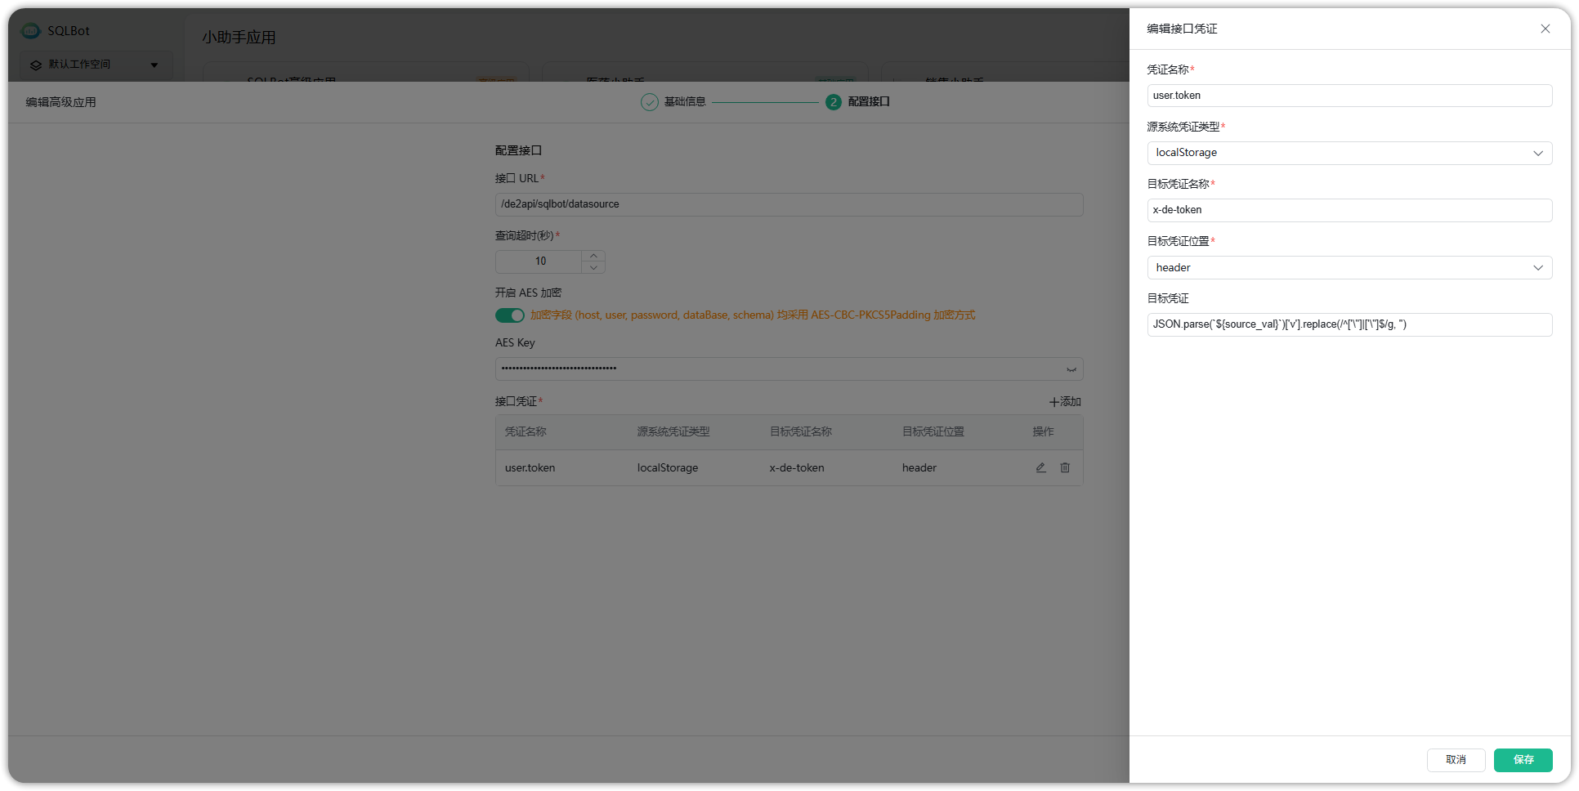
Task: Select the configure interface step 2
Action: click(857, 102)
